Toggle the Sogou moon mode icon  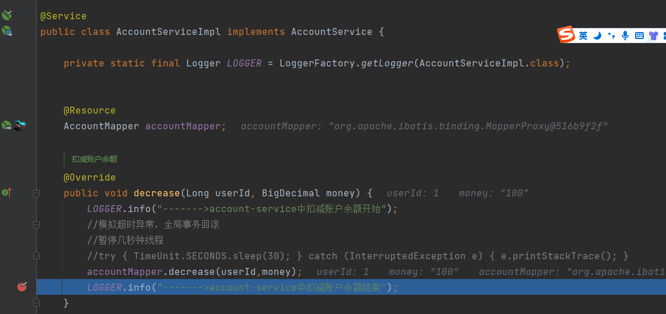click(597, 36)
